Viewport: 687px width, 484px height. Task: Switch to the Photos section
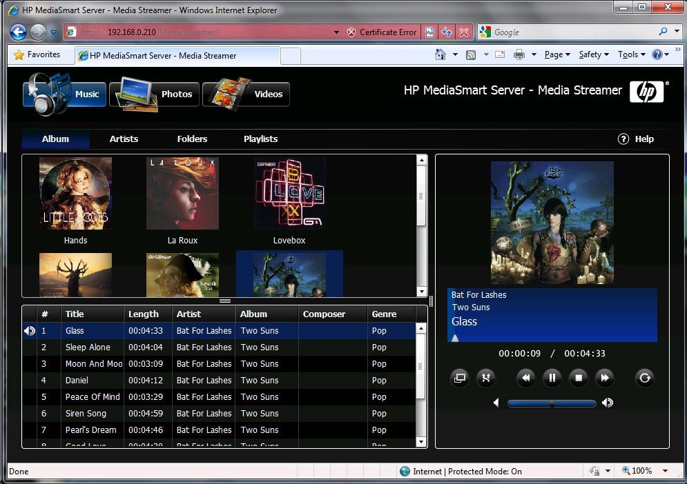154,94
